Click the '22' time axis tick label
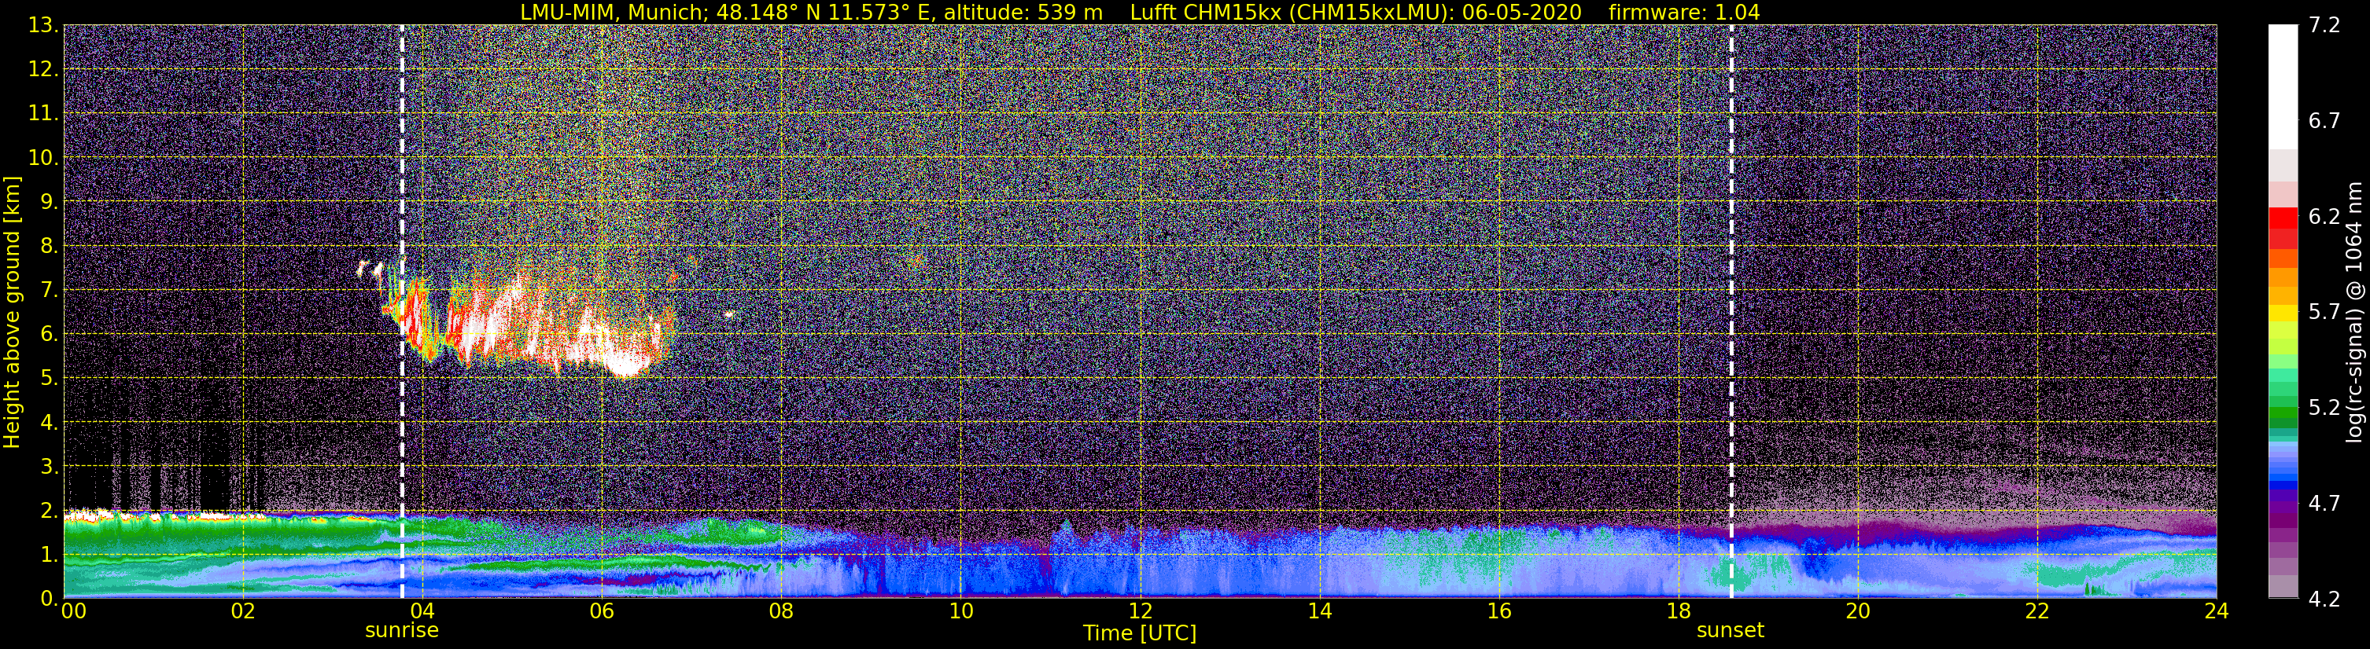Viewport: 2370px width, 649px height. 2037,611
